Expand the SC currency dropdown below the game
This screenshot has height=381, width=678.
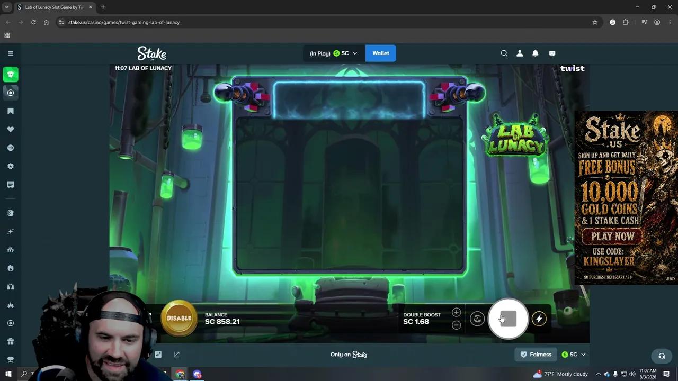[x=574, y=355]
